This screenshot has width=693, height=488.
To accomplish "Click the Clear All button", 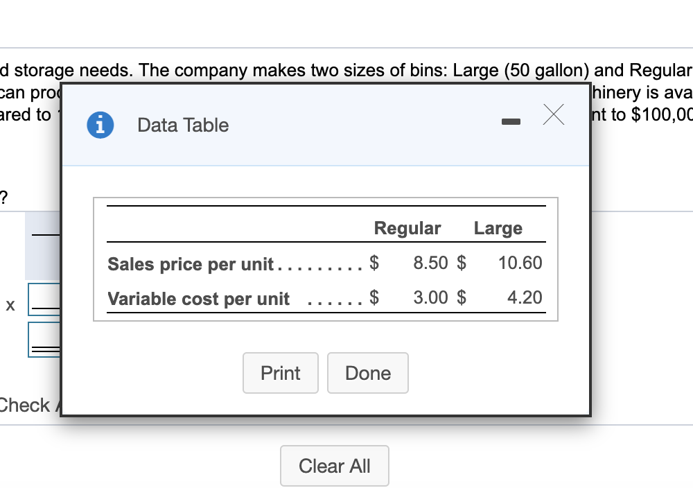I will 334,466.
